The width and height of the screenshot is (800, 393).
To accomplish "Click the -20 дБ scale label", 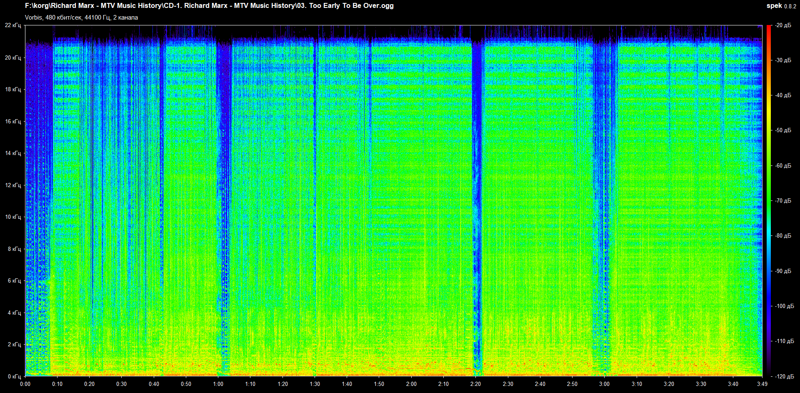I will point(783,25).
